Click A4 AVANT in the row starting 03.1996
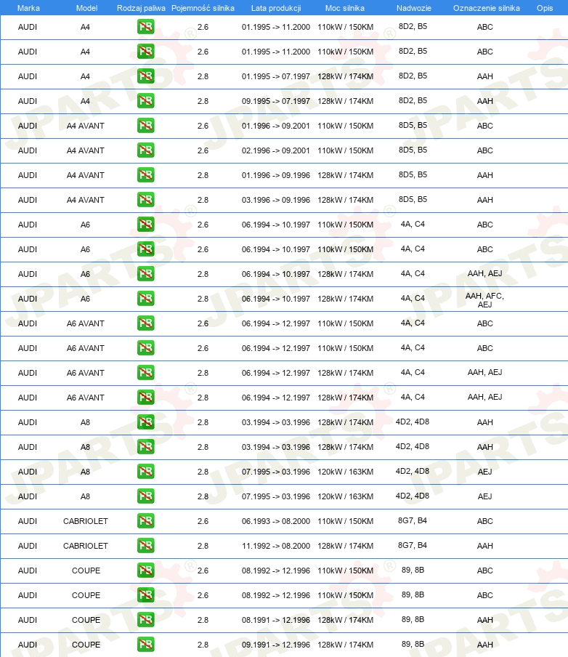This screenshot has width=568, height=657. point(86,200)
